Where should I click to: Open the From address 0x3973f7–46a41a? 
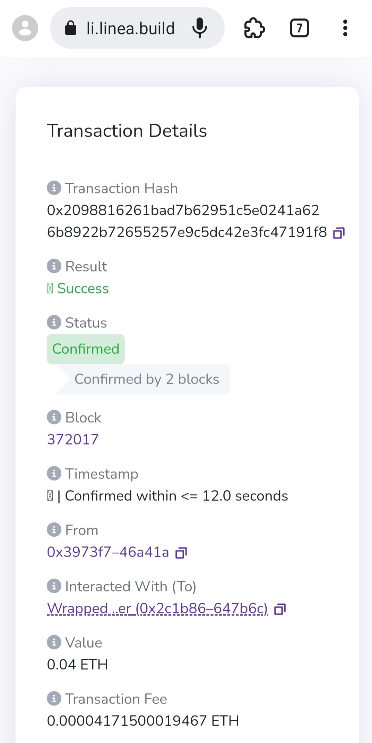[x=108, y=552]
